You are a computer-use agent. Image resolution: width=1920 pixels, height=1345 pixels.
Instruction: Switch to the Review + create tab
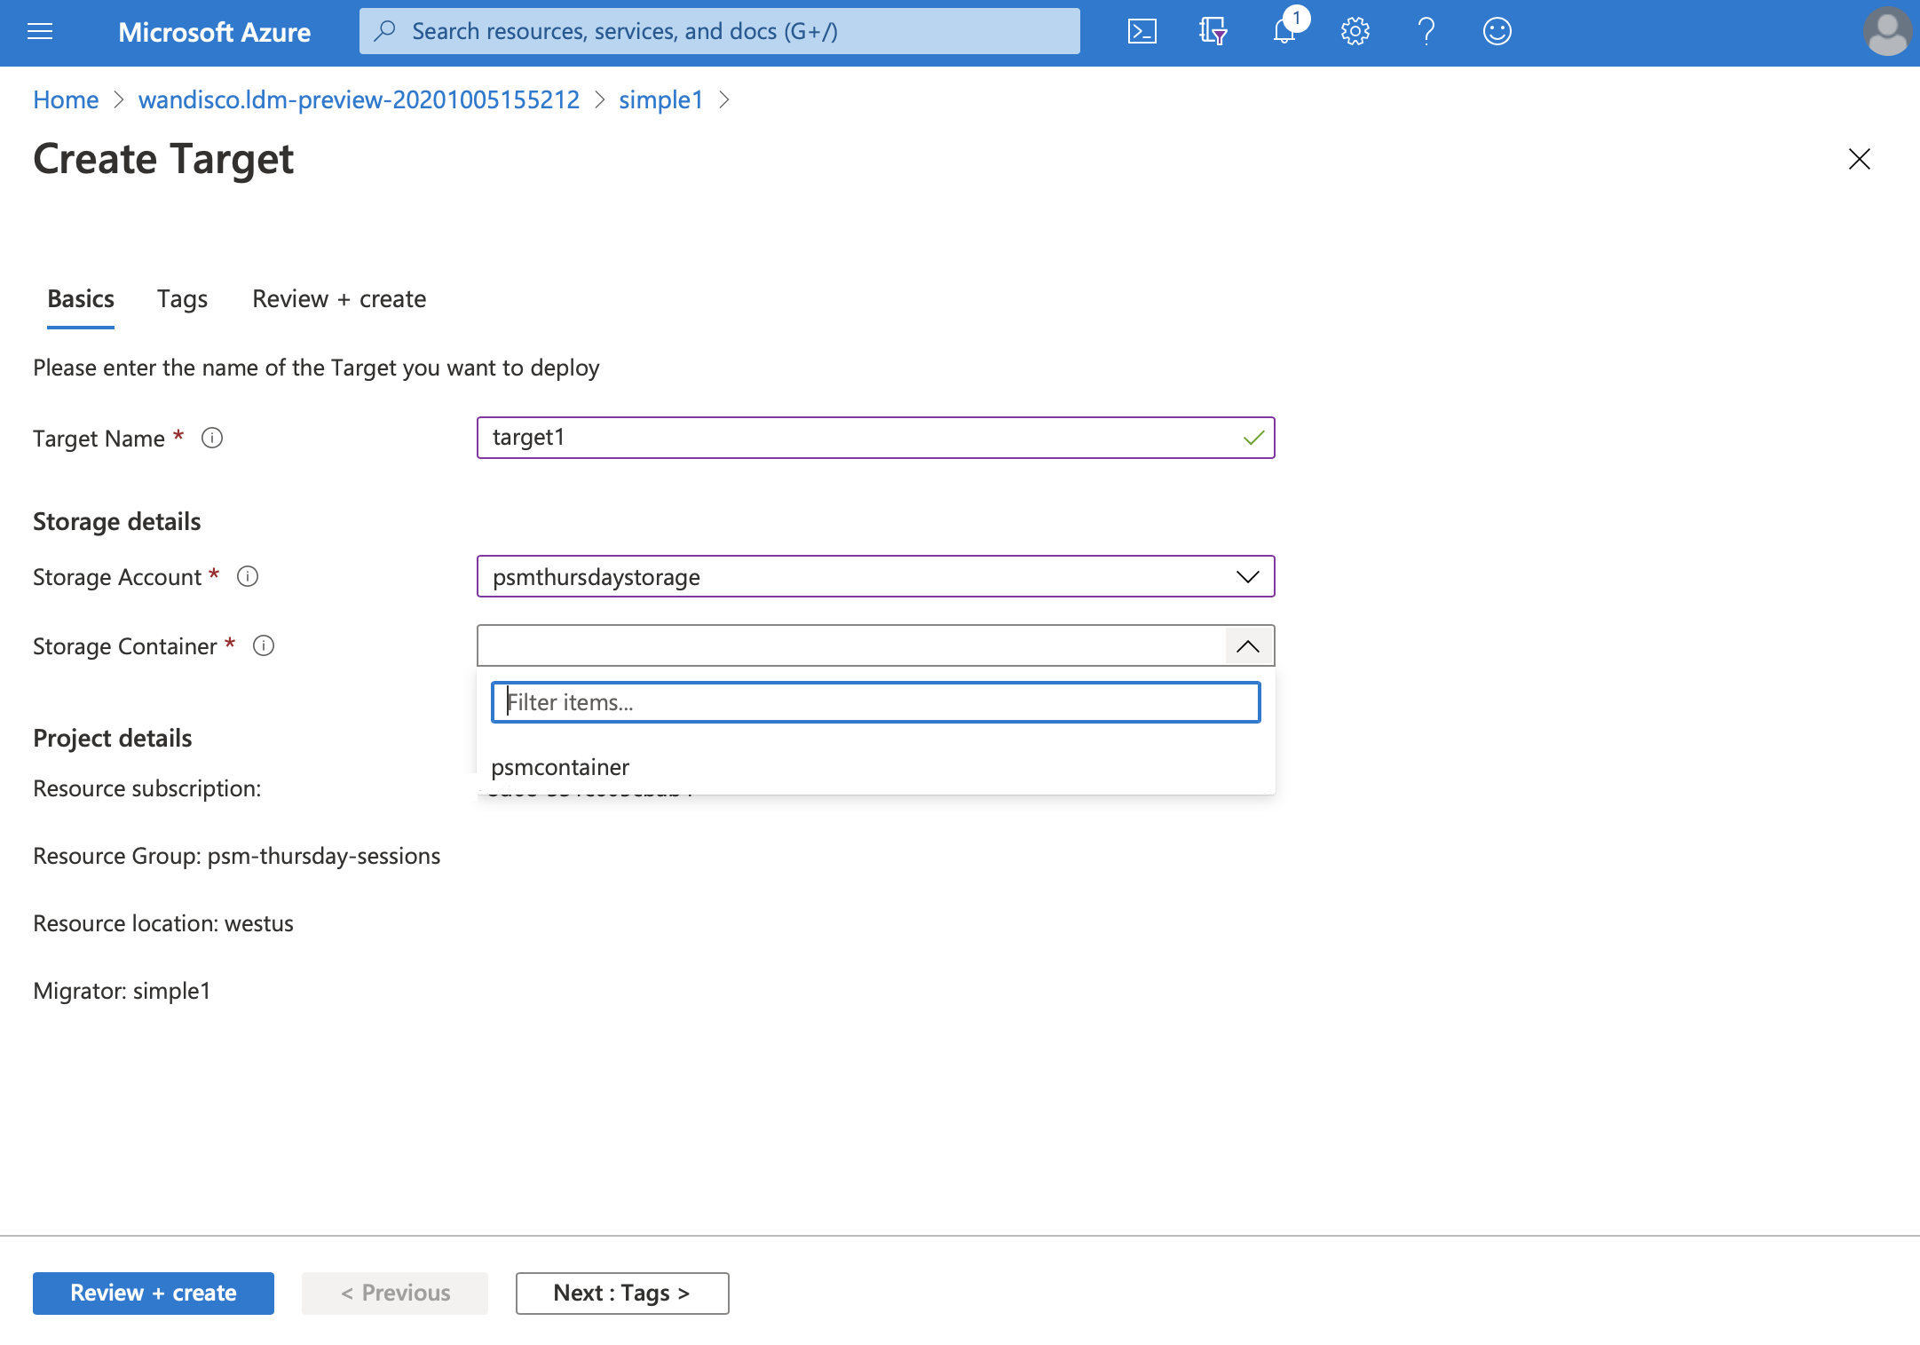[x=338, y=297]
